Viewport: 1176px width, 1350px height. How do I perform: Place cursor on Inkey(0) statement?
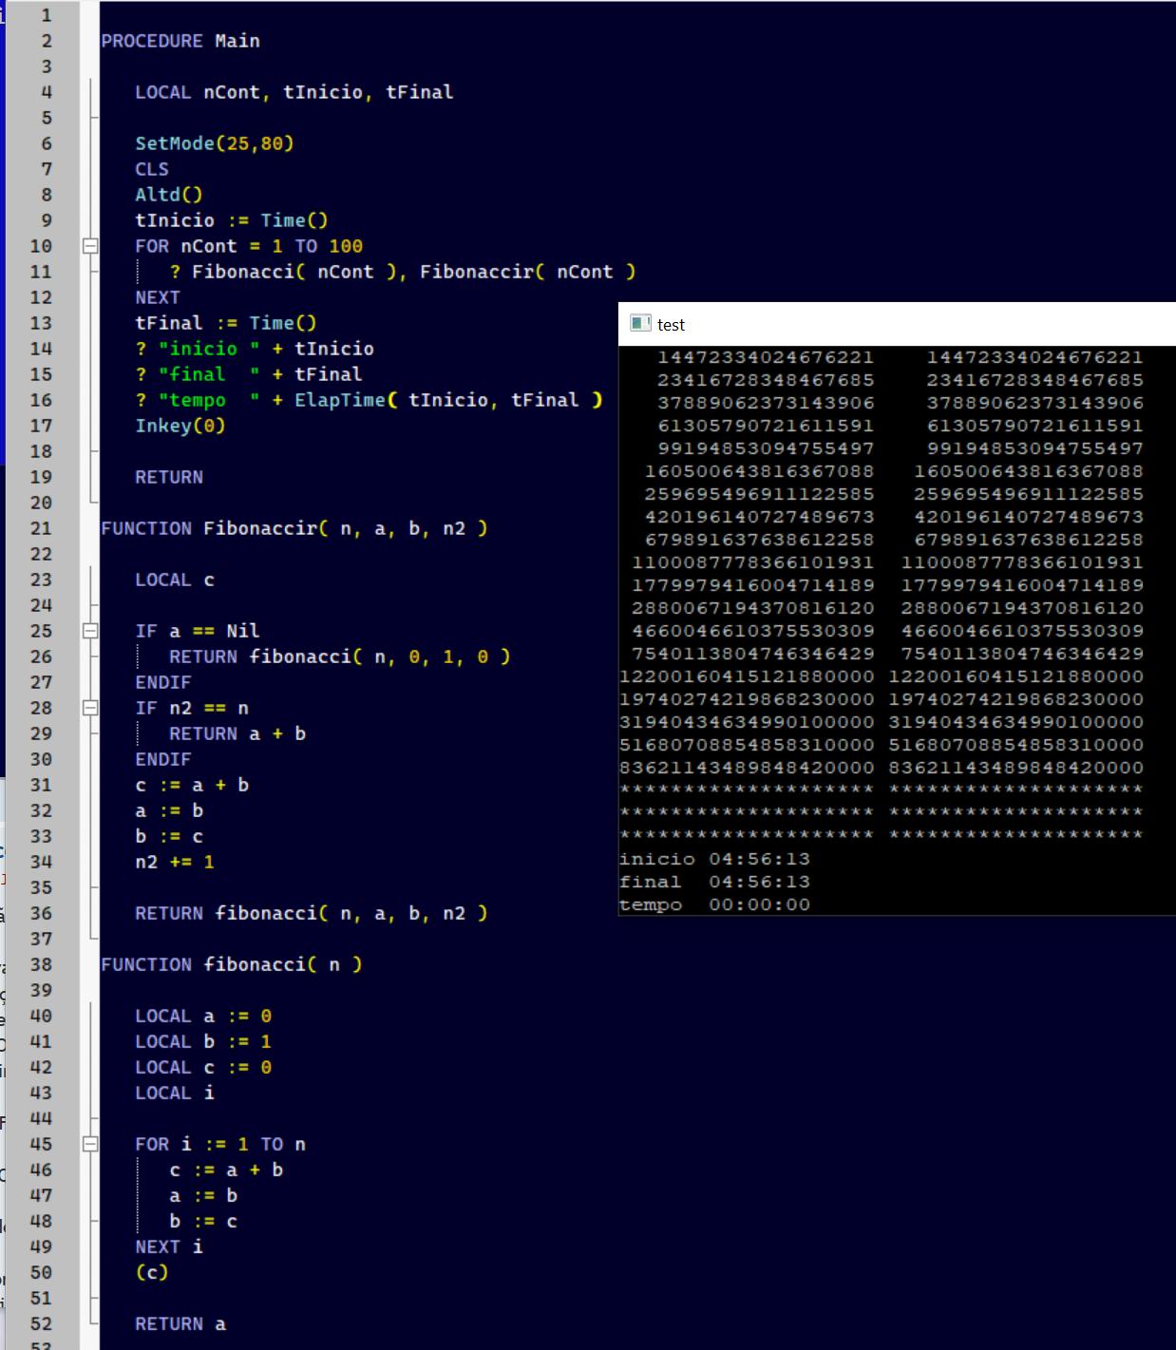pyautogui.click(x=180, y=426)
